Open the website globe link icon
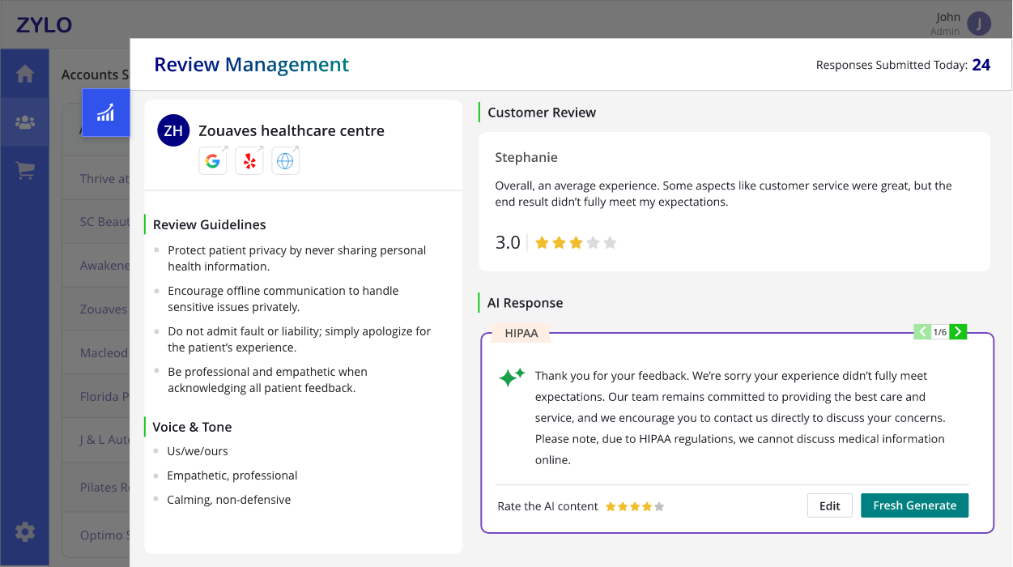1013x567 pixels. (285, 161)
